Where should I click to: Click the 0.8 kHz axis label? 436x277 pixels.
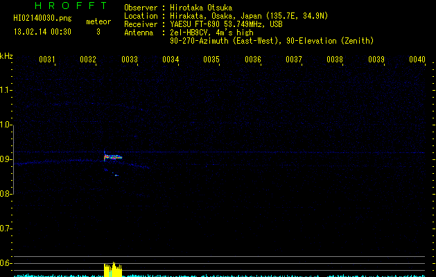coord(6,194)
